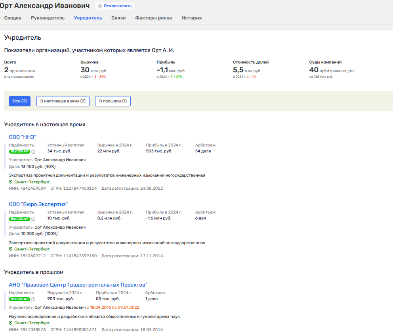Click location pin icon under ООО "Бюро Экспертиз"
This screenshot has width=393, height=335.
point(11,249)
